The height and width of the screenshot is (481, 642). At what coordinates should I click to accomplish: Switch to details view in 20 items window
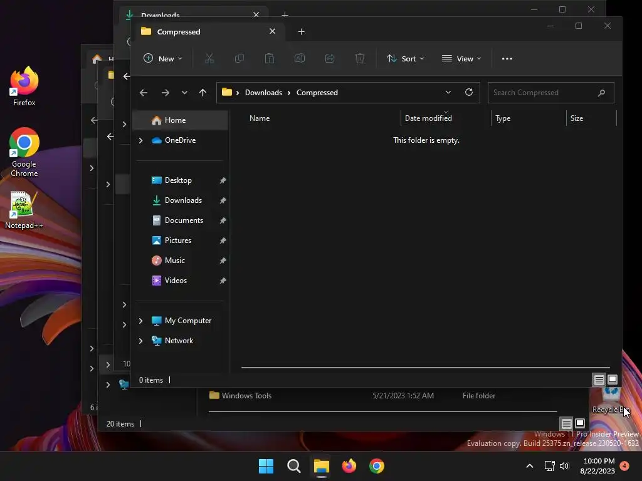(566, 423)
